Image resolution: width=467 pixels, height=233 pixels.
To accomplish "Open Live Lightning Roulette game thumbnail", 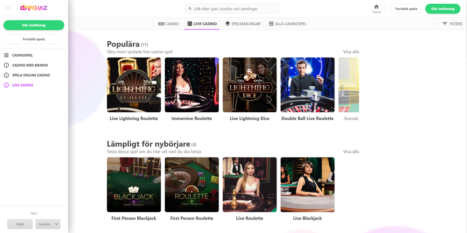I will click(x=134, y=85).
